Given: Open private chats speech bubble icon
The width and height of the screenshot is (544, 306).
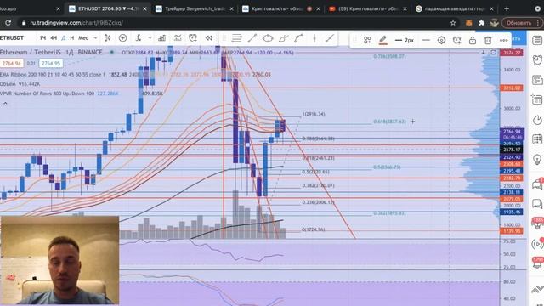Looking at the screenshot, I should (537, 204).
